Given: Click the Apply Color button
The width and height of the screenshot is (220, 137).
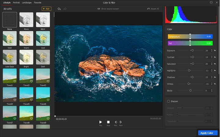Looking at the screenshot, I should (x=208, y=133).
